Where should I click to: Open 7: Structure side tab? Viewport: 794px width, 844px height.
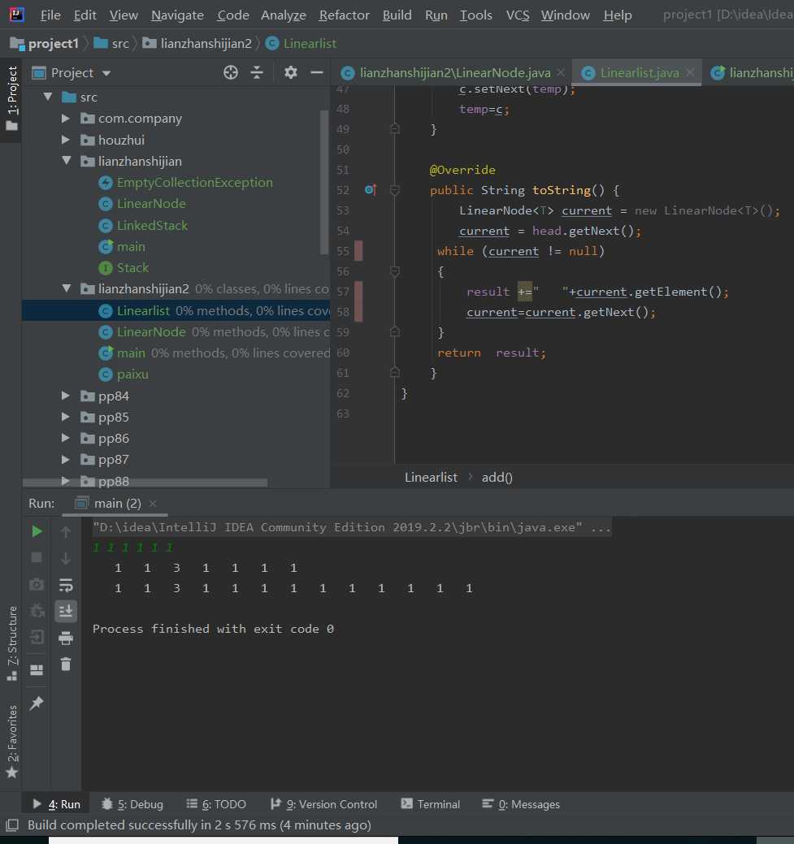[11, 643]
